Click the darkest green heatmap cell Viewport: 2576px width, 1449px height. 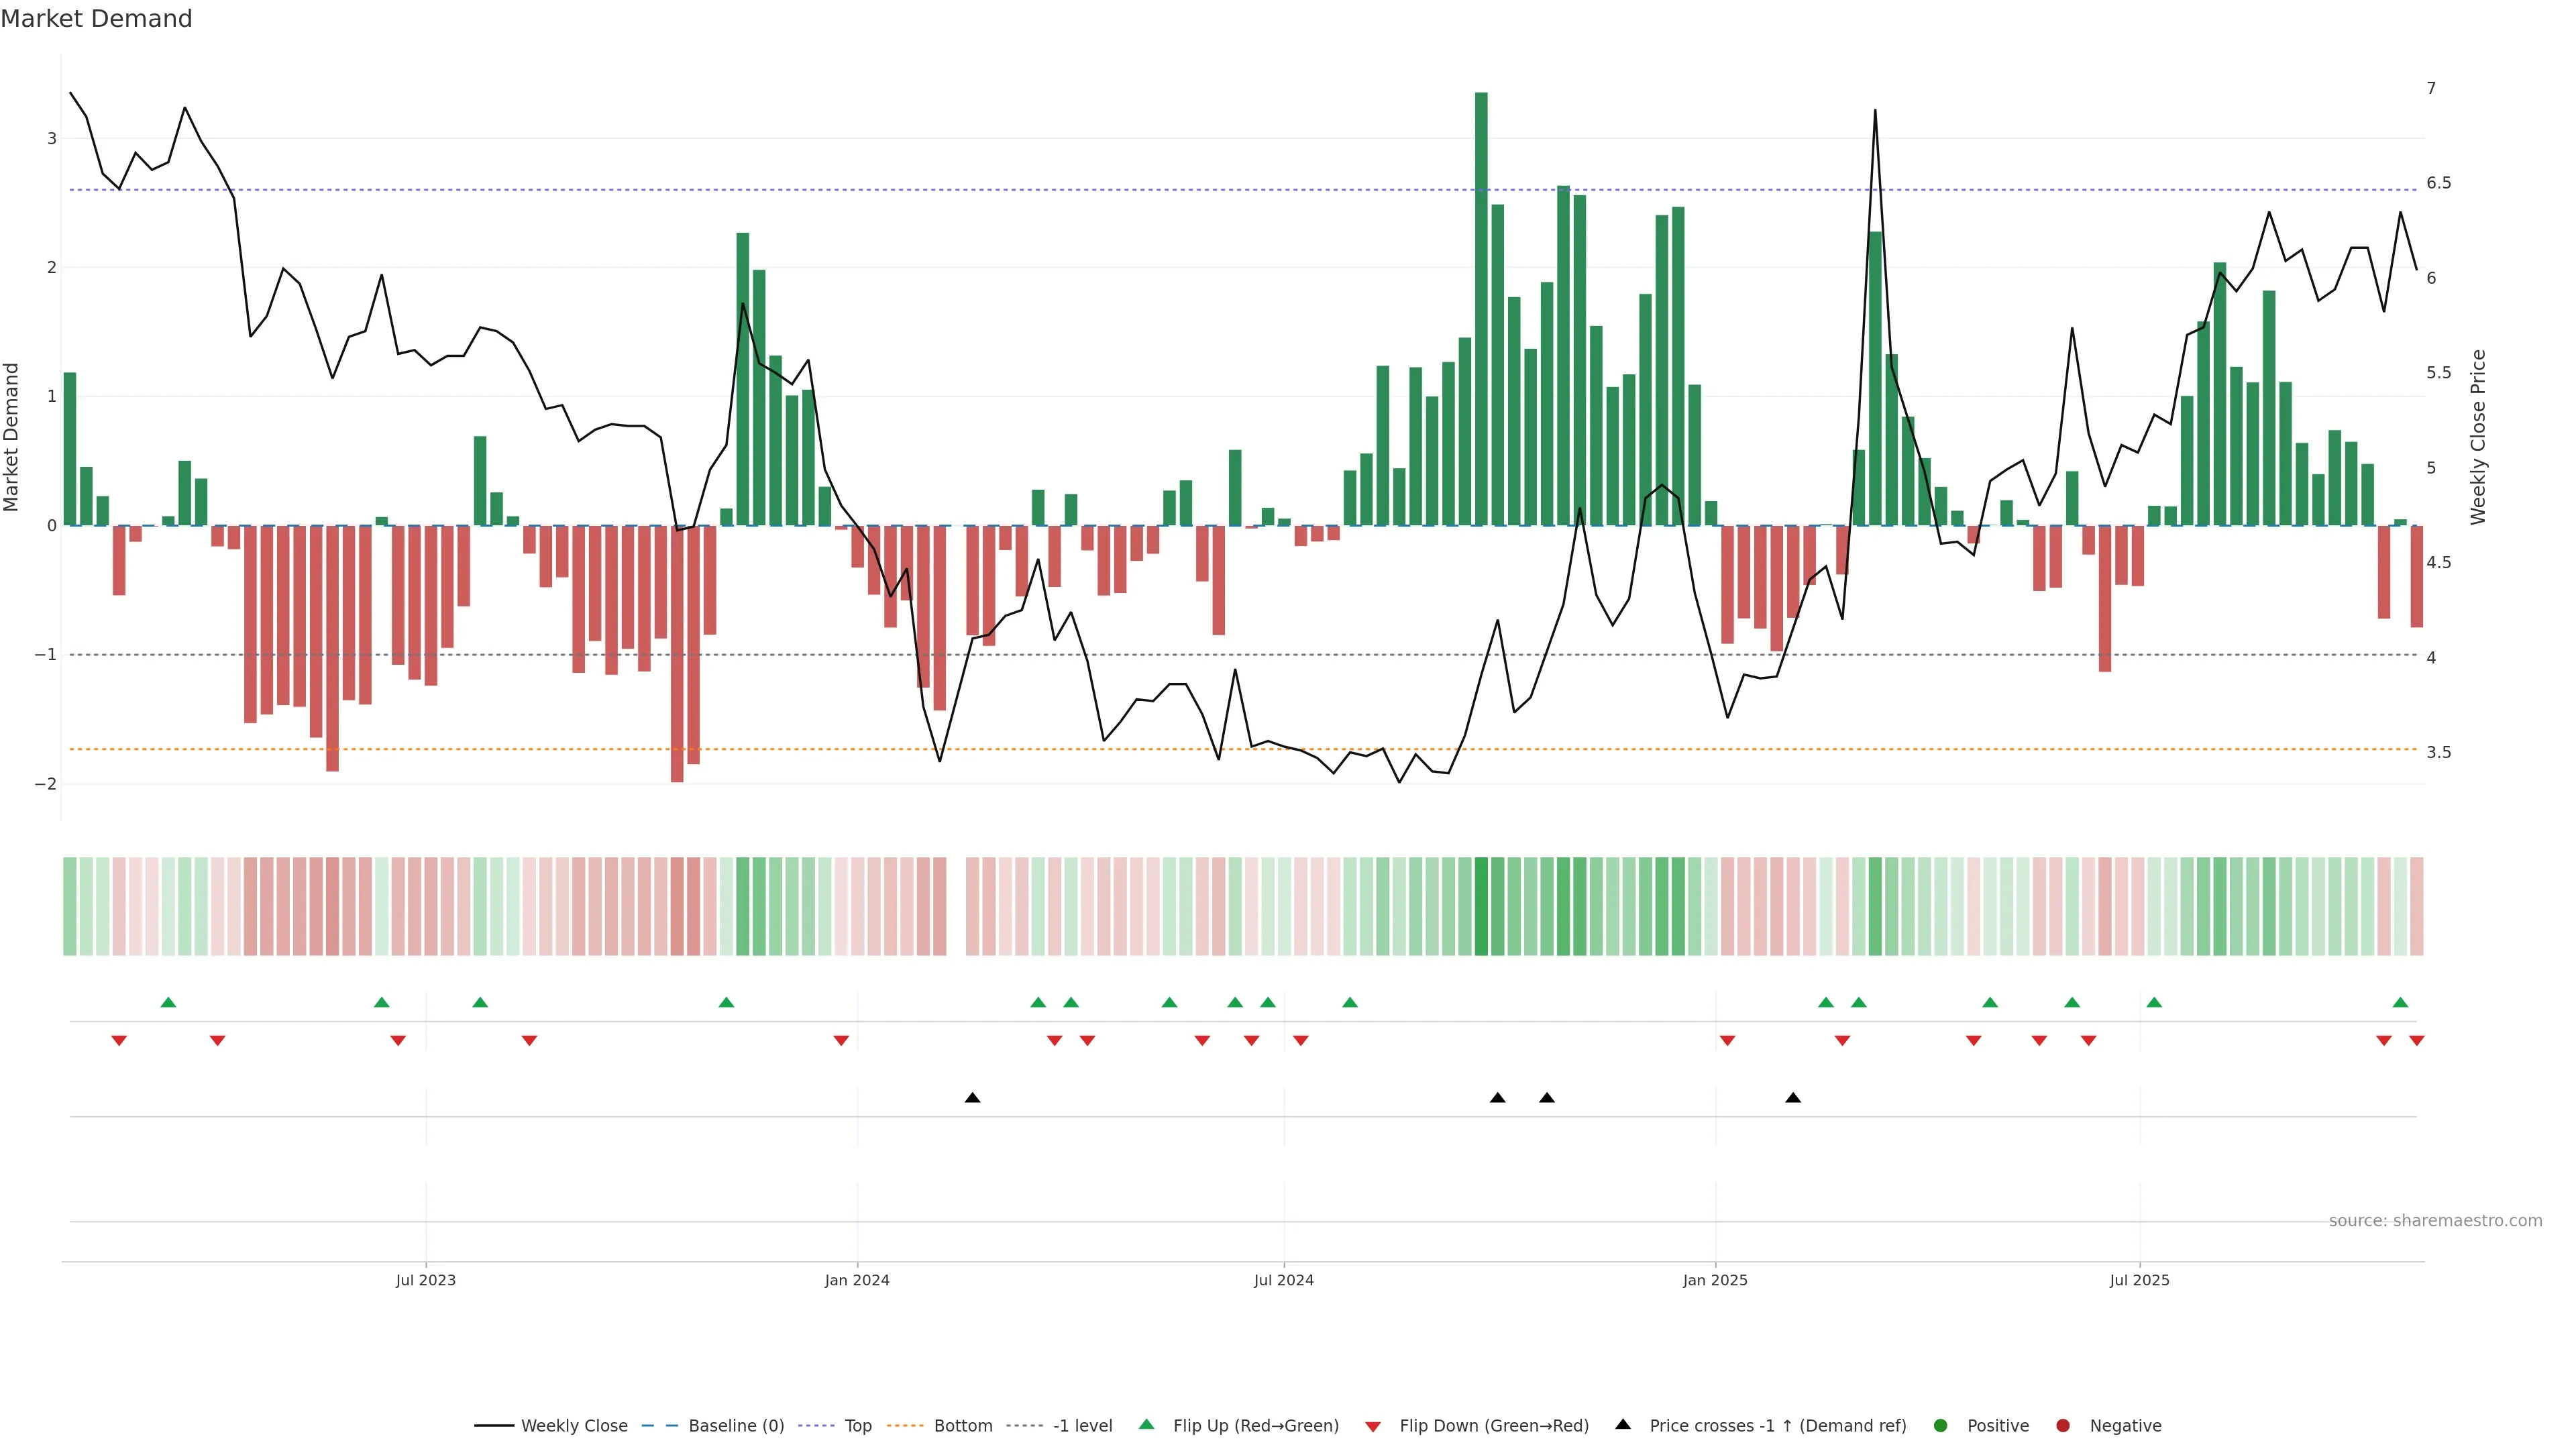[1481, 906]
